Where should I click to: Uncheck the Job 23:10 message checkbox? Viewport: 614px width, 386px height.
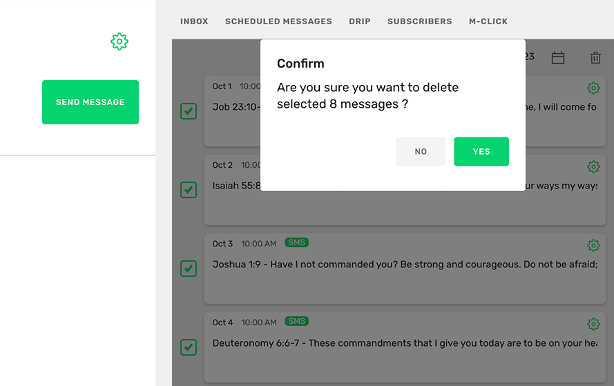[x=189, y=111]
